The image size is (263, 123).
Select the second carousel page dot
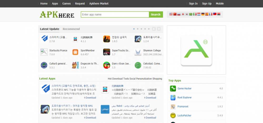coord(138,29)
